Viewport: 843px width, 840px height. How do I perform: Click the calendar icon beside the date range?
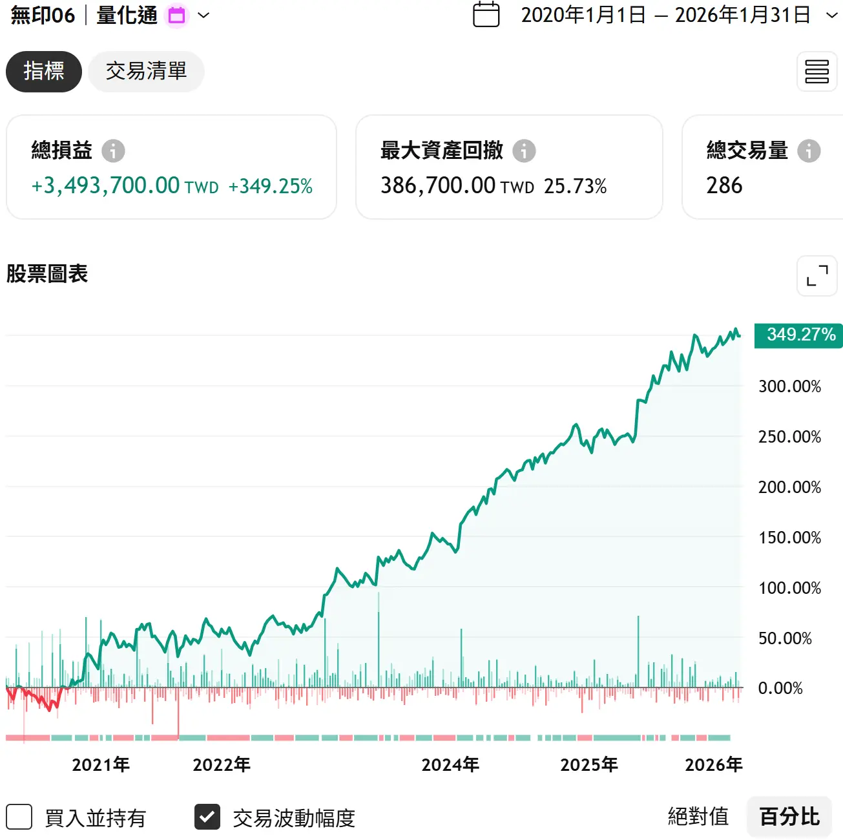point(486,15)
